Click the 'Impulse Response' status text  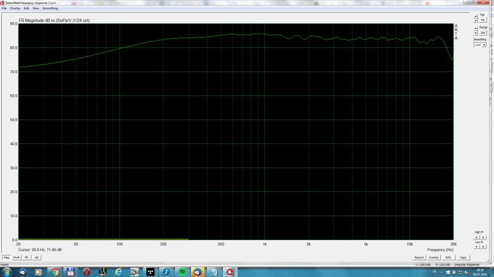[x=467, y=265]
